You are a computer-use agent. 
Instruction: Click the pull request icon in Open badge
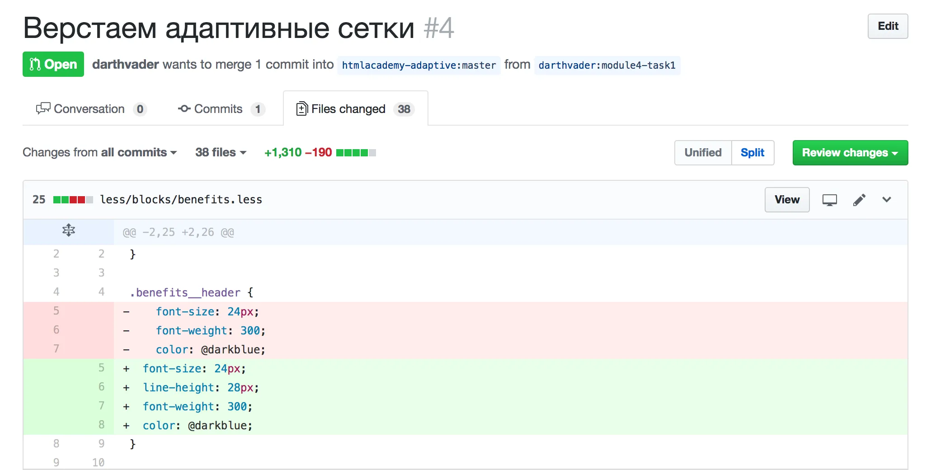pyautogui.click(x=34, y=64)
